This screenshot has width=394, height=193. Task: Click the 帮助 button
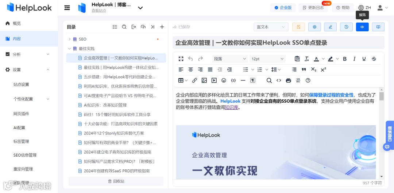pos(343,8)
